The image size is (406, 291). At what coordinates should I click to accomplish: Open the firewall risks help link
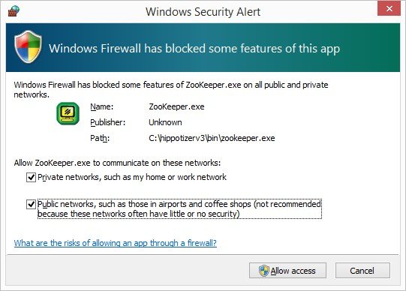coord(116,243)
